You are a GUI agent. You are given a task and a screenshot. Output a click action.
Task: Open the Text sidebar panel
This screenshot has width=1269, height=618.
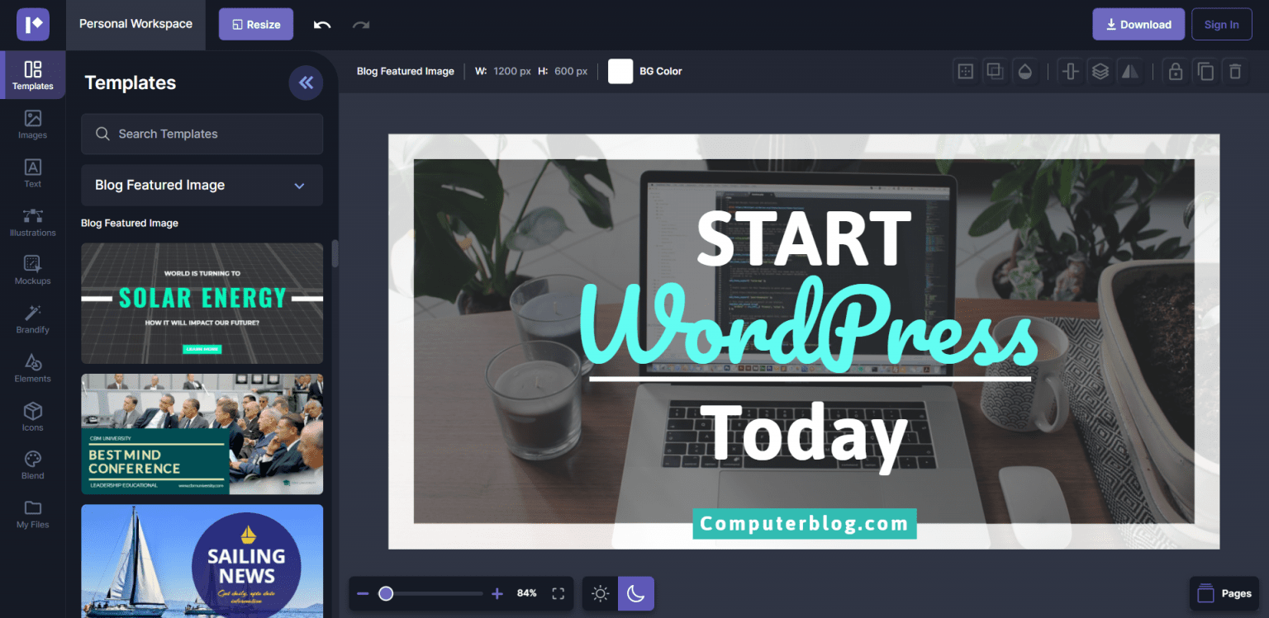33,173
